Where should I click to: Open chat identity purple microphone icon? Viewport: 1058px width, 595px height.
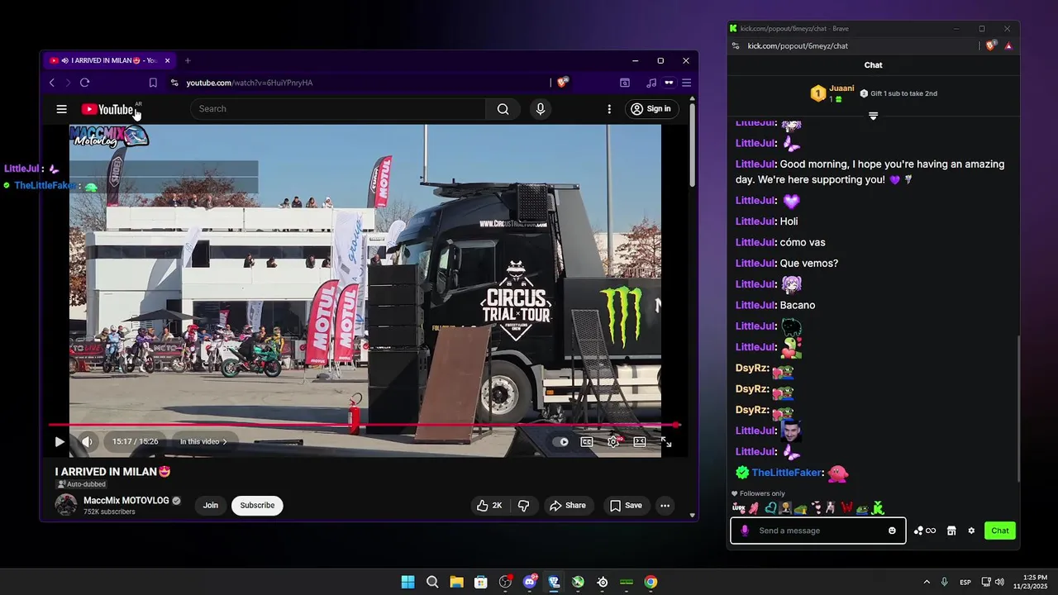point(745,531)
